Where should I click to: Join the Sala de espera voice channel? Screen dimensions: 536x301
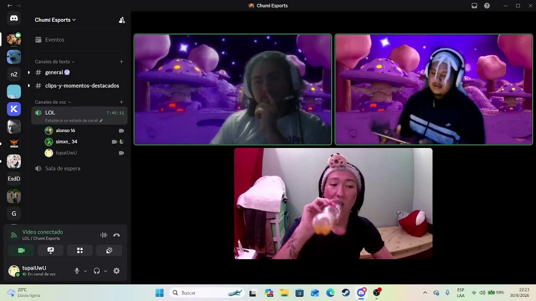click(80, 168)
